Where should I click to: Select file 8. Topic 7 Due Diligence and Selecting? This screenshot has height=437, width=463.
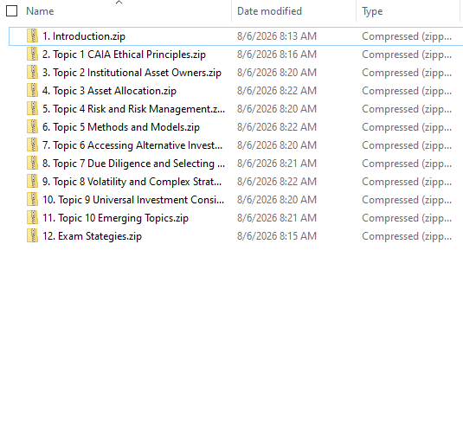pyautogui.click(x=134, y=164)
